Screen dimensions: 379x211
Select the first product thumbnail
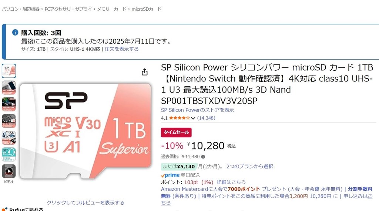(x=9, y=71)
